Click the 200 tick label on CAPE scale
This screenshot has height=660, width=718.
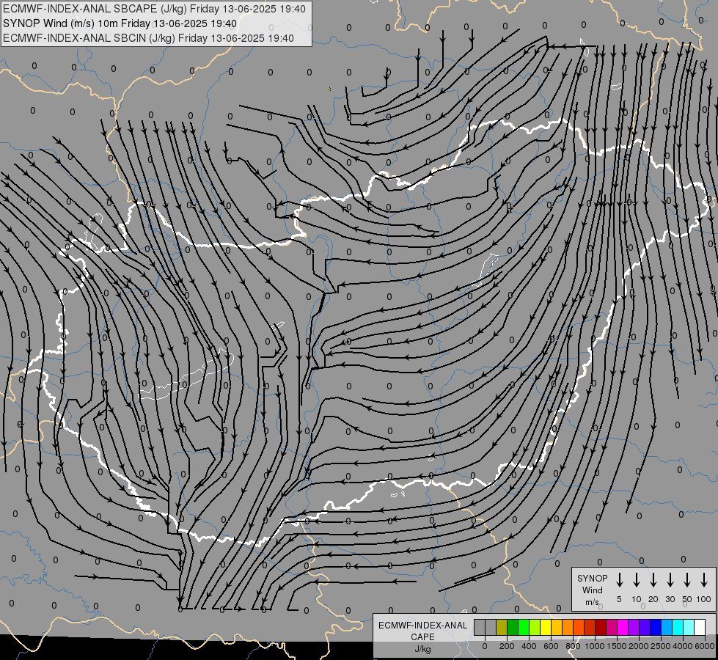pos(507,646)
